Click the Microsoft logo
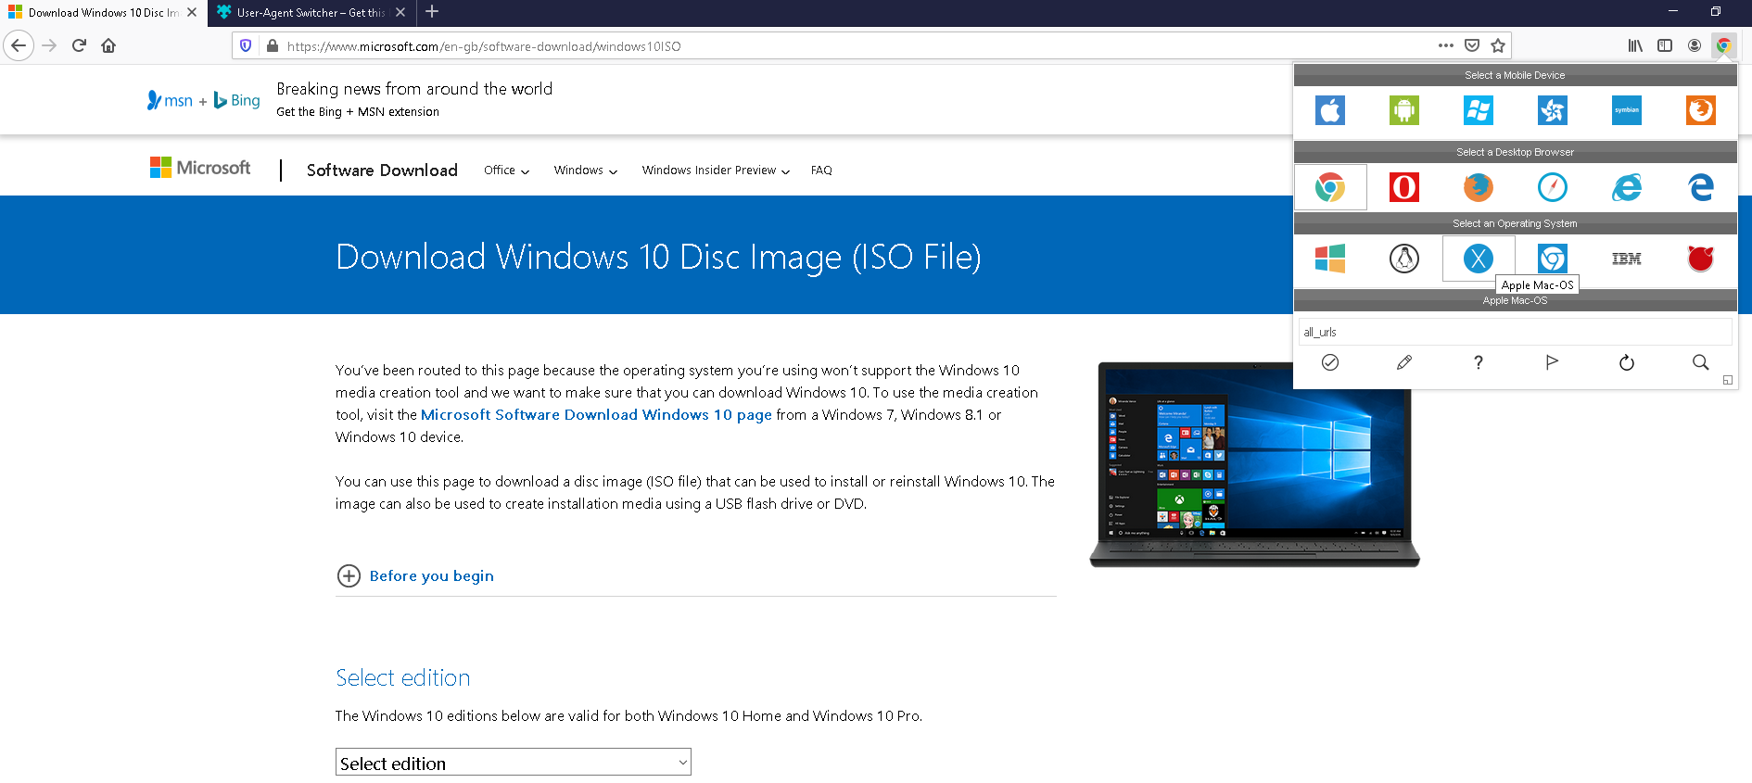The height and width of the screenshot is (783, 1752). 200,168
